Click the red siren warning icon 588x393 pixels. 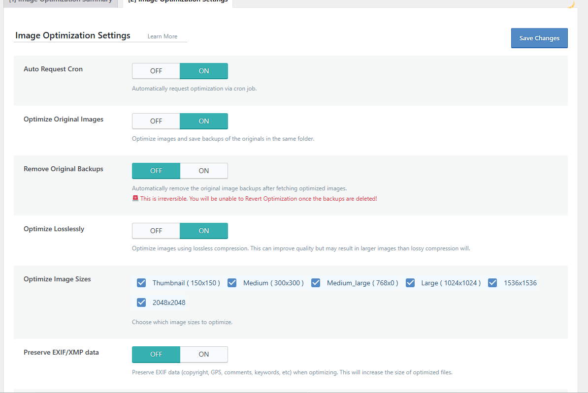[135, 198]
